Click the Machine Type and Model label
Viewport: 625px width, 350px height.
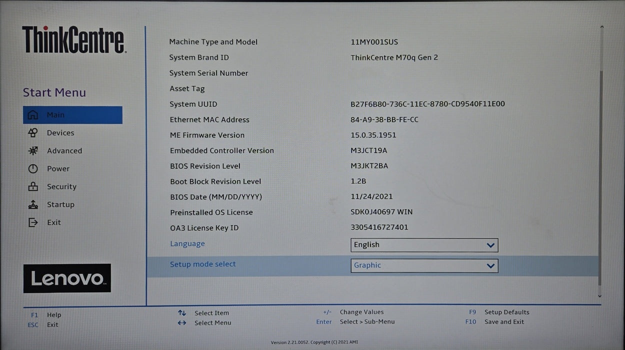click(x=213, y=42)
